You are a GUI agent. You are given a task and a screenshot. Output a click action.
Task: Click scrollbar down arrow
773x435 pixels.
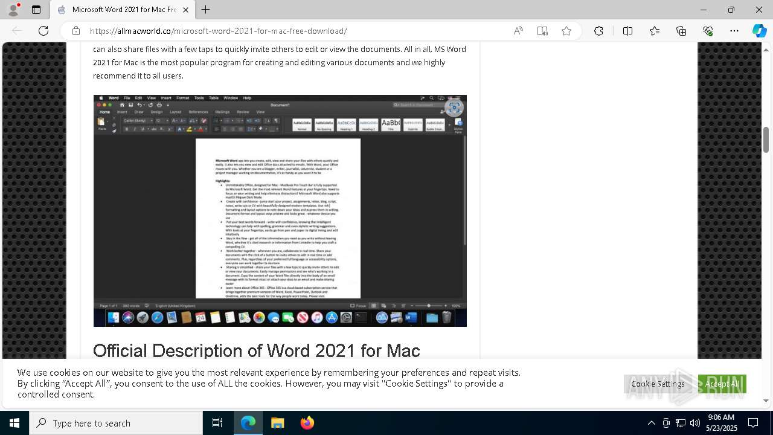766,401
